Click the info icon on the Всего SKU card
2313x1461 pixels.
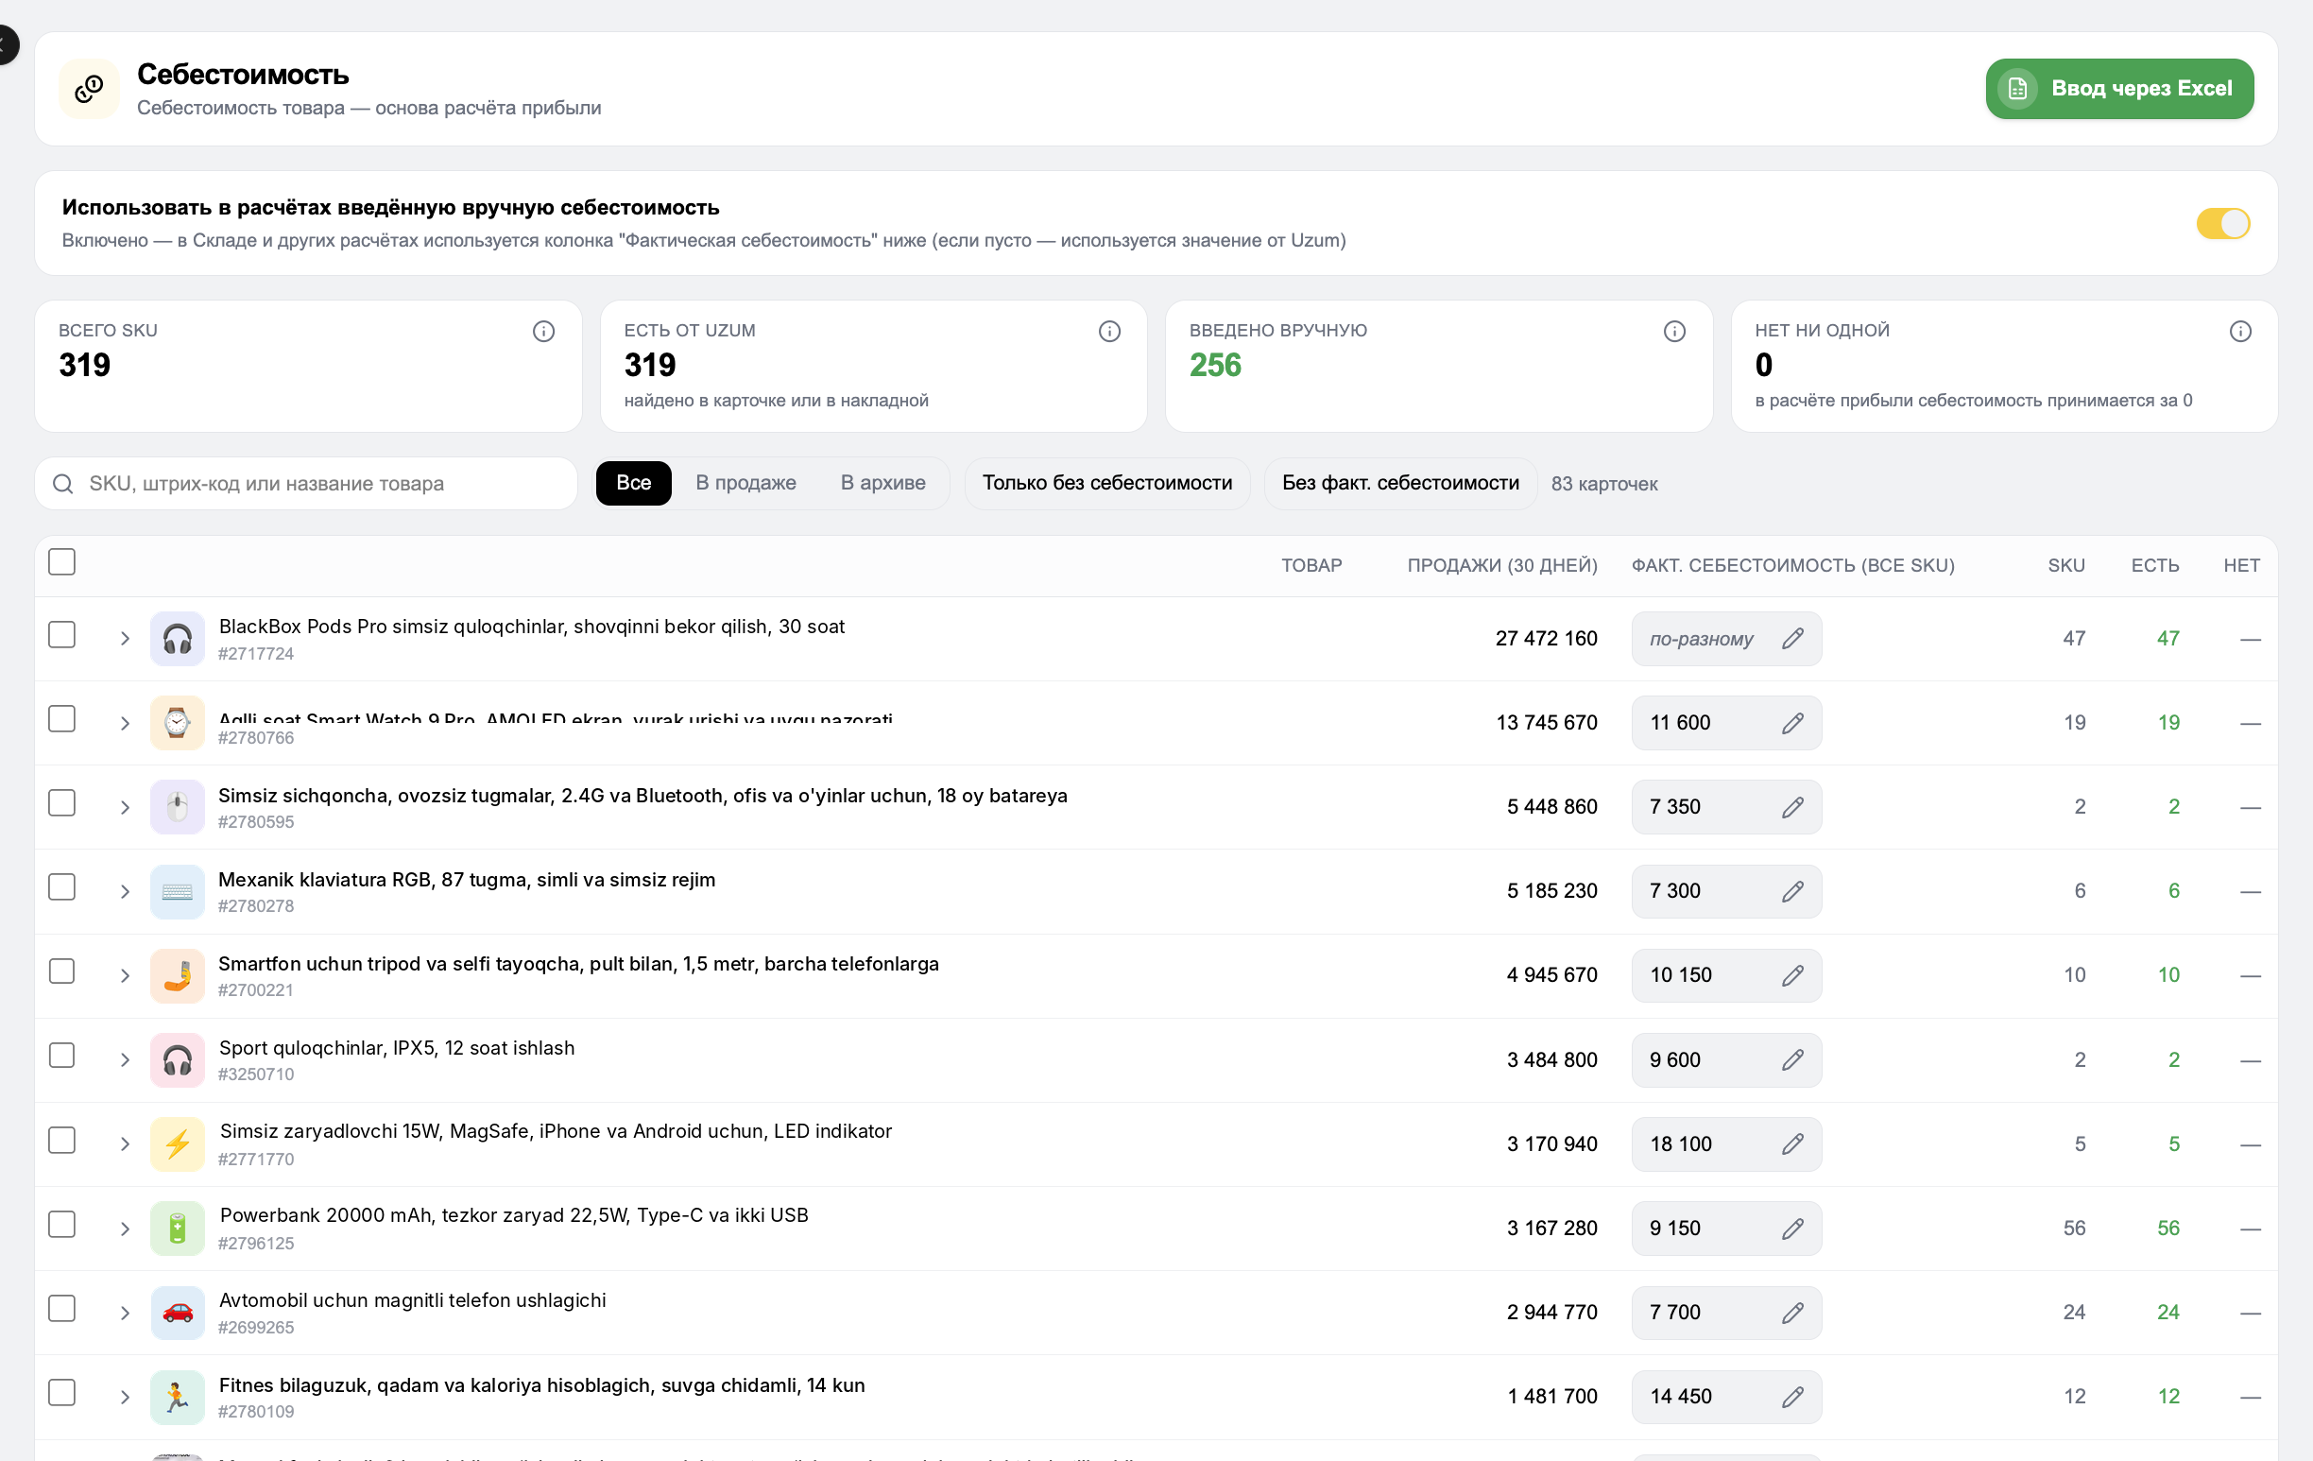pos(543,332)
